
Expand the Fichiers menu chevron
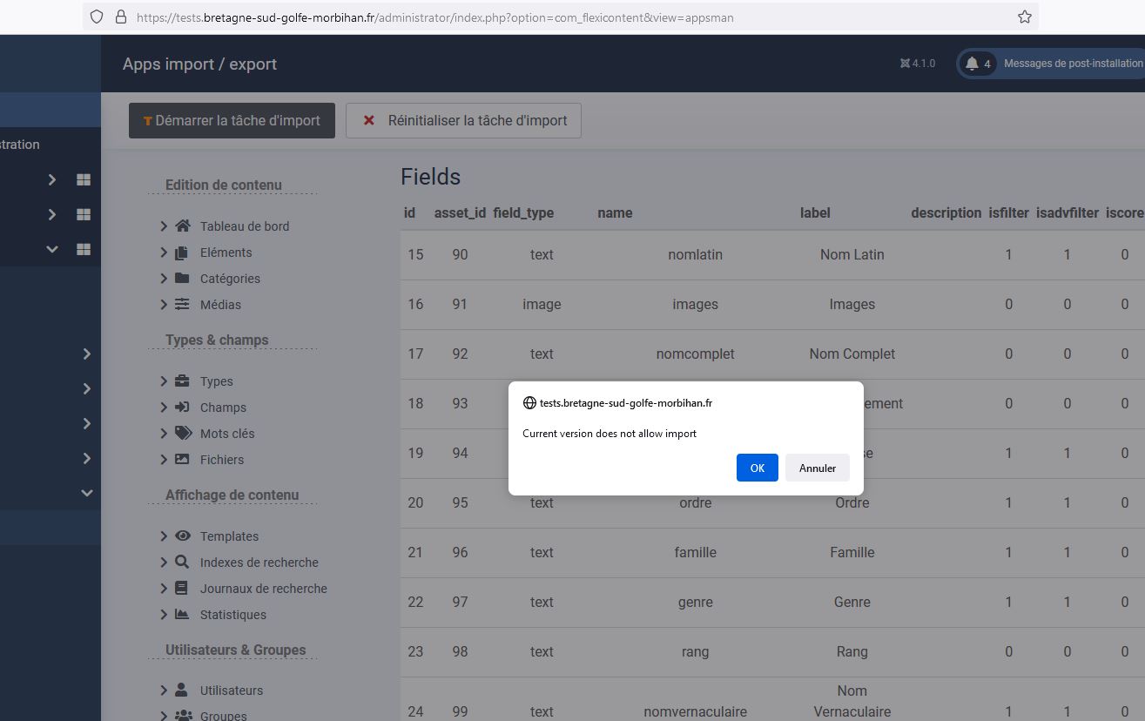pos(164,460)
